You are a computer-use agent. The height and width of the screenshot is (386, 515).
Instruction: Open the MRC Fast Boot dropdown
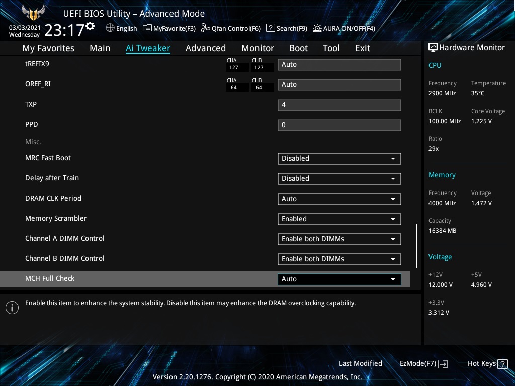click(339, 158)
